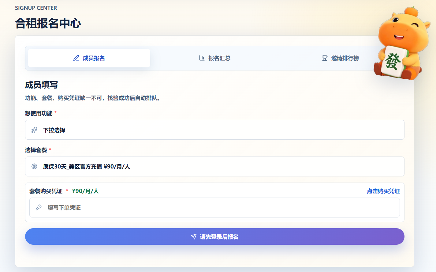The image size is (436, 272).
Task: Switch to the 邀请排行榜 tab
Action: tap(340, 58)
